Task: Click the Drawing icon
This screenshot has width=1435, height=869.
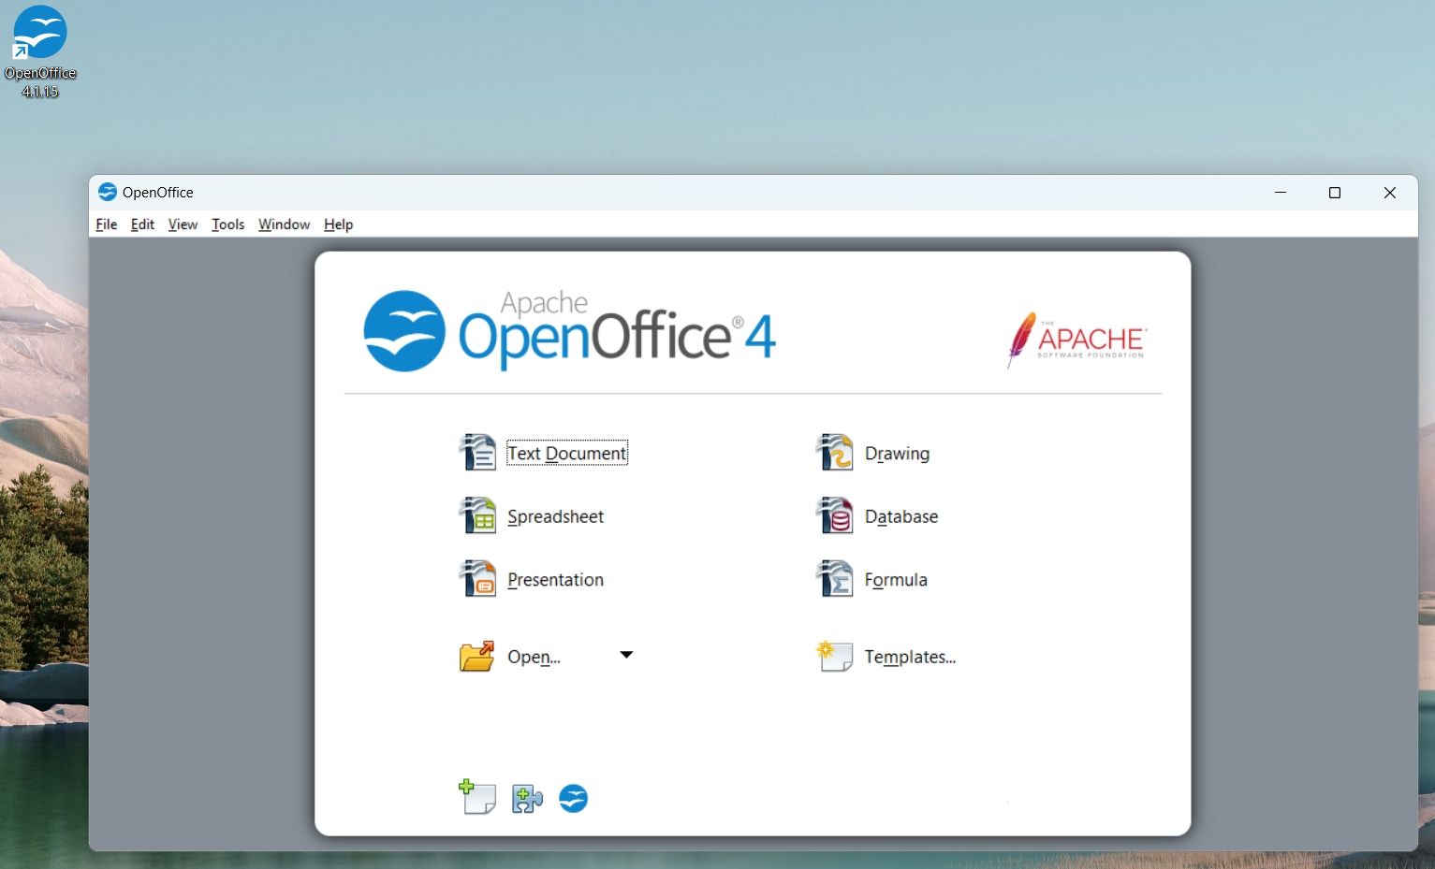Action: [834, 453]
